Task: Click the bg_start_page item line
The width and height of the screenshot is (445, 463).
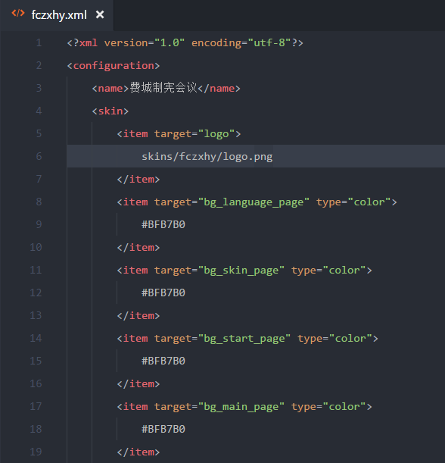Action: tap(247, 339)
